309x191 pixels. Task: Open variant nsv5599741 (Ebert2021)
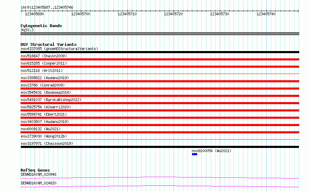pyautogui.click(x=44, y=114)
